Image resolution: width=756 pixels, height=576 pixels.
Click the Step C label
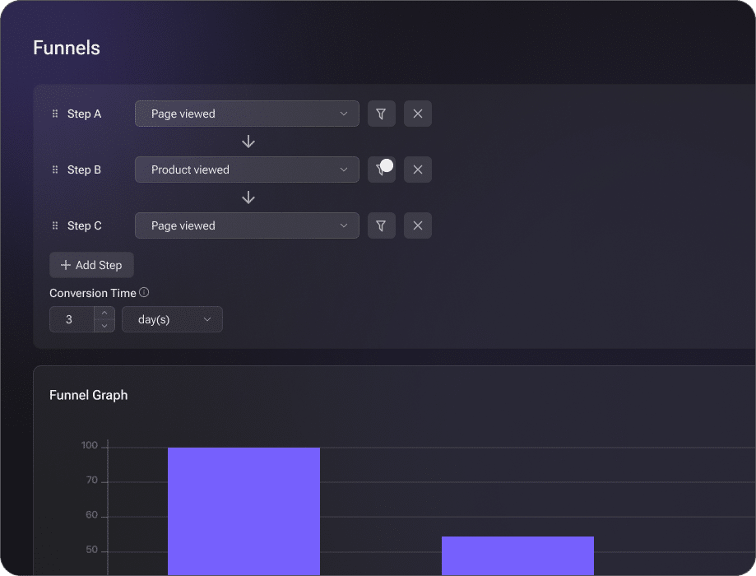click(85, 225)
